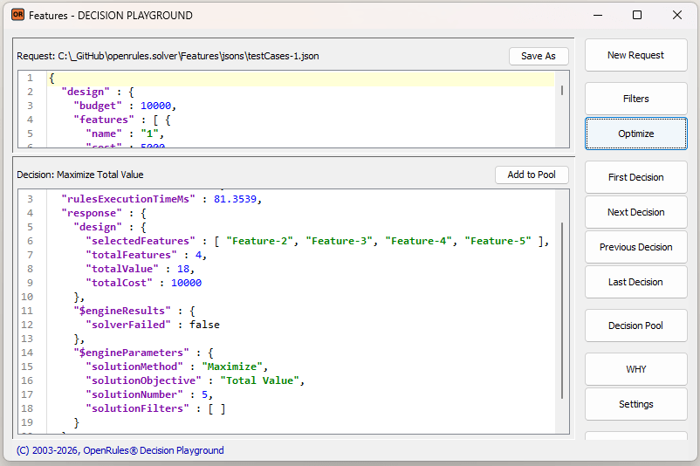Click the WHY button
Image resolution: width=700 pixels, height=466 pixels.
(x=635, y=369)
